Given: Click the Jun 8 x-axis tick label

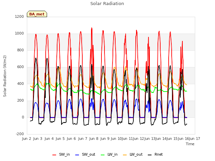Looking at the screenshot, I should (x=94, y=139).
